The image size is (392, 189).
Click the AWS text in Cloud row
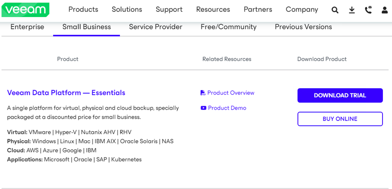pyautogui.click(x=33, y=151)
